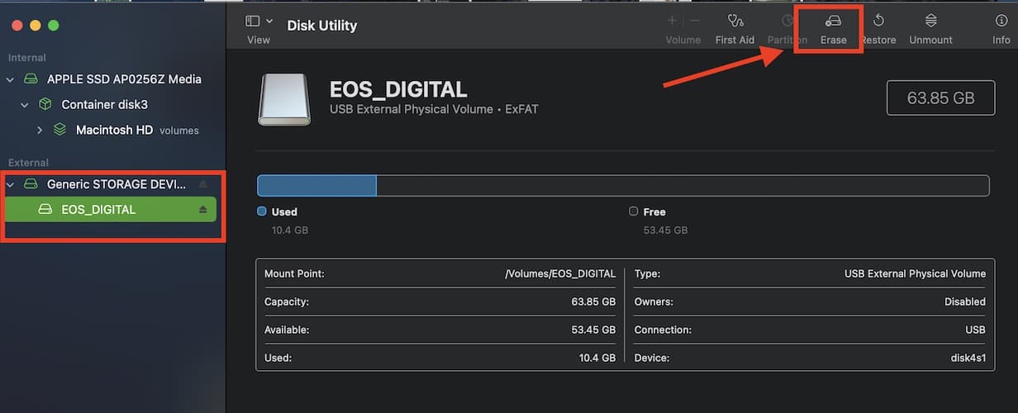Click the Free space legend swatch

[x=634, y=211]
